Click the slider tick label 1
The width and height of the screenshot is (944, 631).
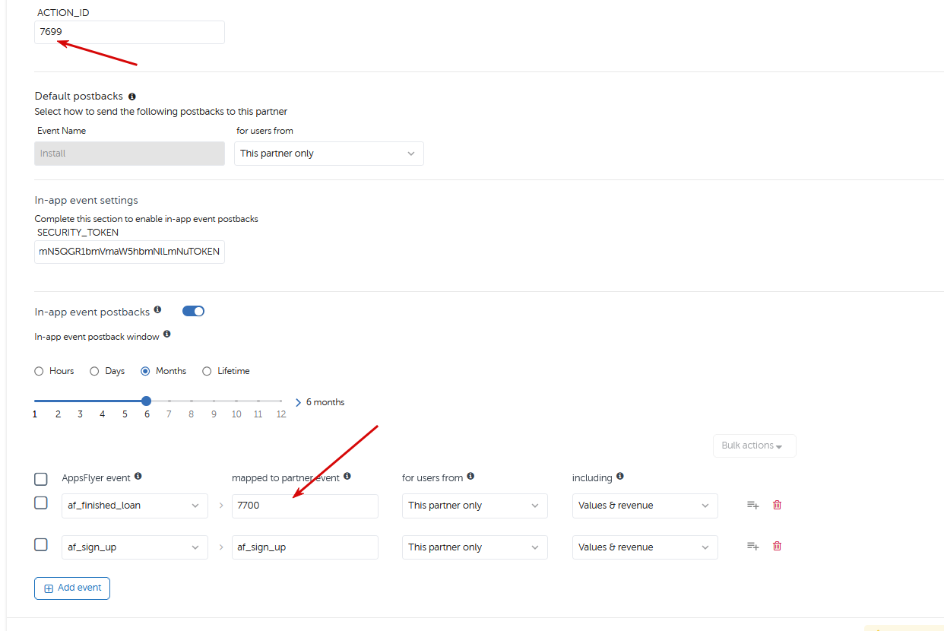coord(35,414)
